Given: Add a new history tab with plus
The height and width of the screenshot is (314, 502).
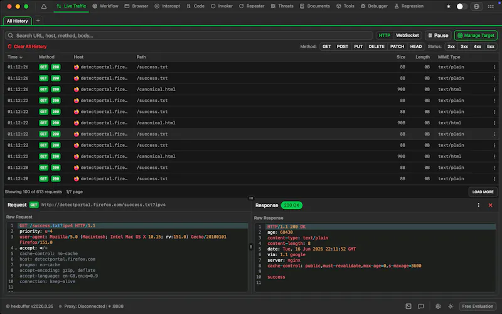Looking at the screenshot, I should (38, 21).
